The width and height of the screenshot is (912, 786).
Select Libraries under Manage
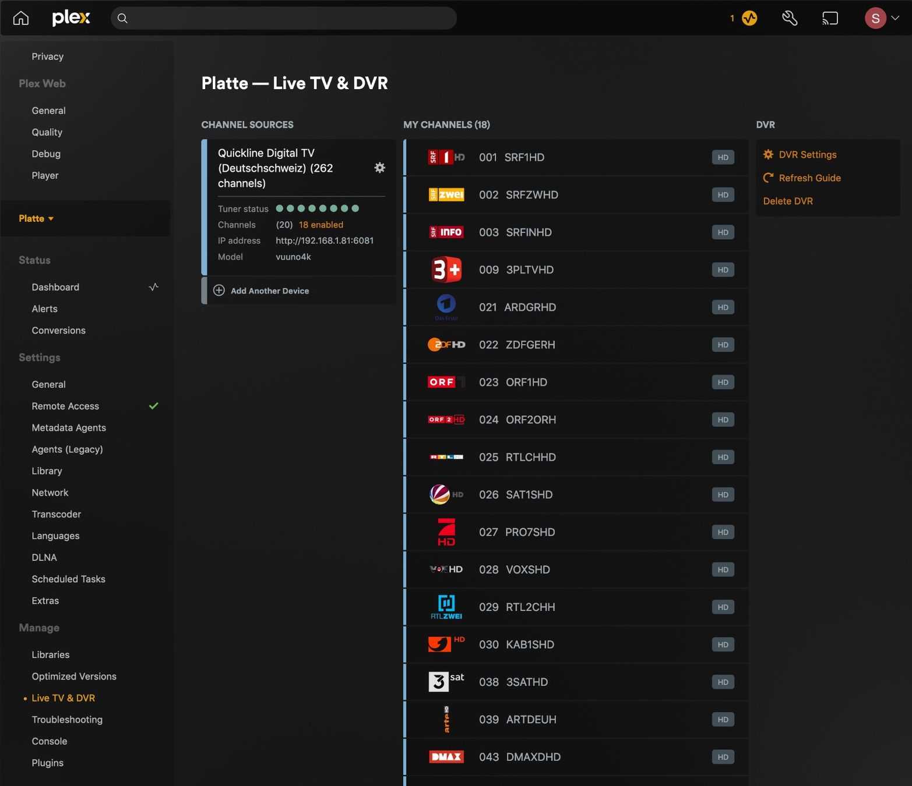click(x=51, y=654)
